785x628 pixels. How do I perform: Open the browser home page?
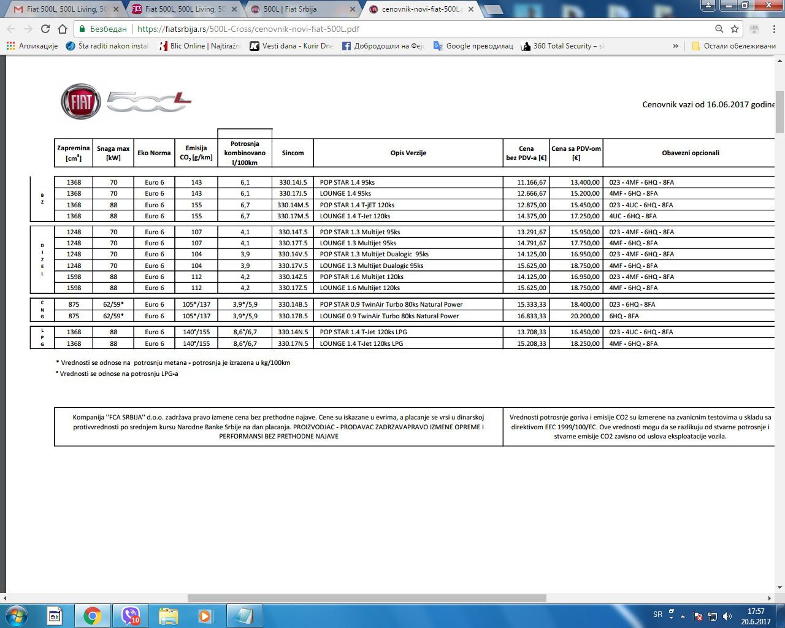click(63, 29)
